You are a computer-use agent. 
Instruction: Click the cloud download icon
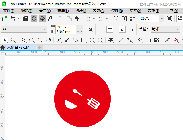(x=34, y=19)
